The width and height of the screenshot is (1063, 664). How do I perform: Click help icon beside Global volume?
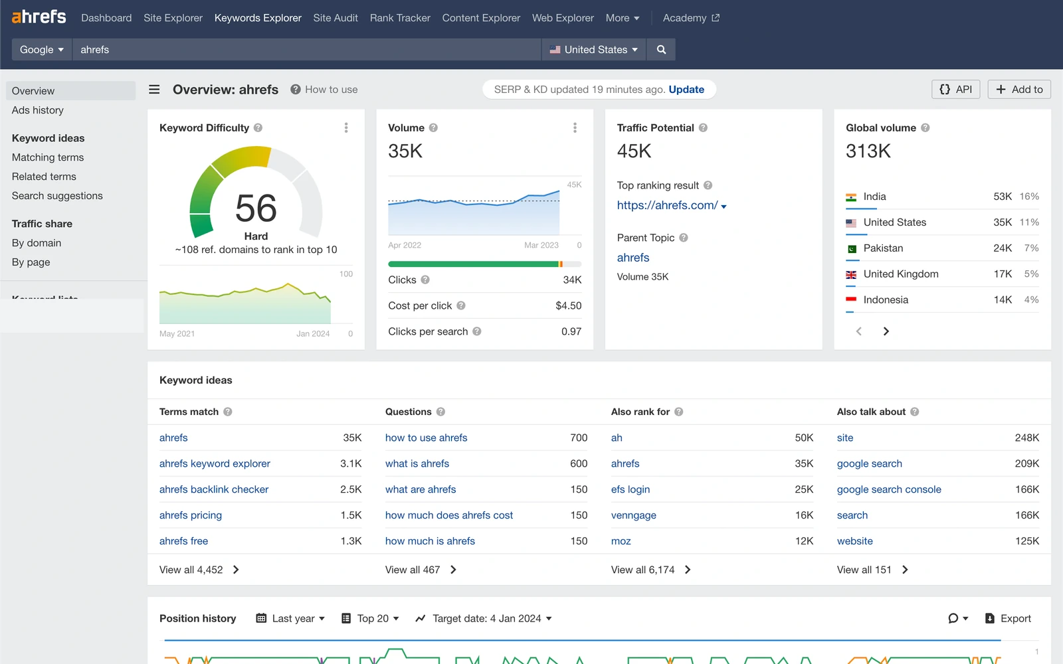point(925,127)
